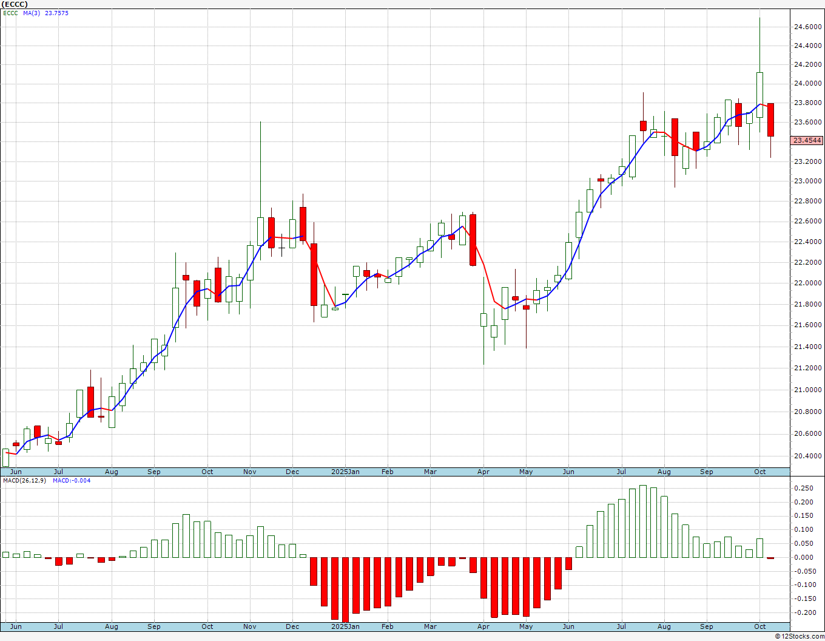Viewport: 825px width, 641px height.
Task: Select the green ECCC legend label
Action: point(11,13)
